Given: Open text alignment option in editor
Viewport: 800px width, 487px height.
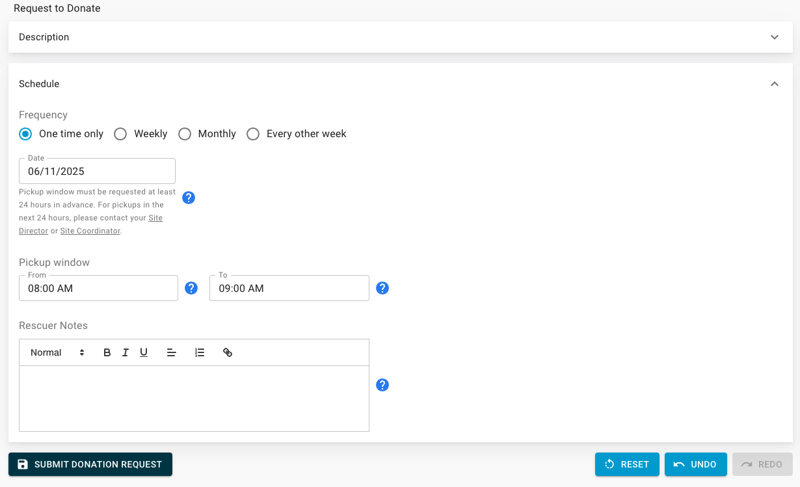Looking at the screenshot, I should point(172,352).
